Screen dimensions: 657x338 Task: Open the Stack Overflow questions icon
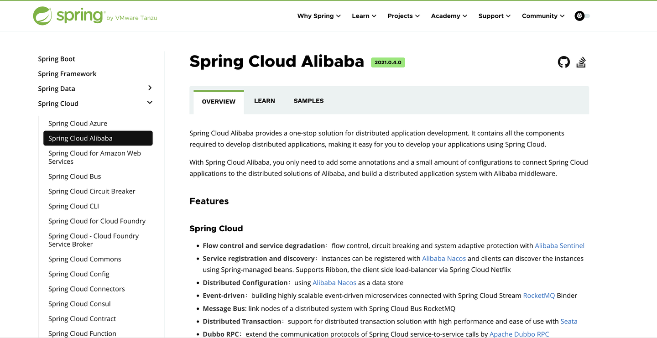[581, 62]
